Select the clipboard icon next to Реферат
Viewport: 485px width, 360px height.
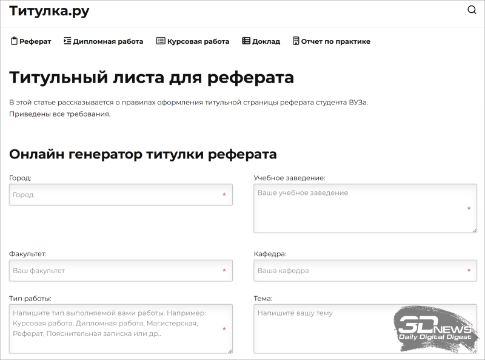[x=13, y=41]
